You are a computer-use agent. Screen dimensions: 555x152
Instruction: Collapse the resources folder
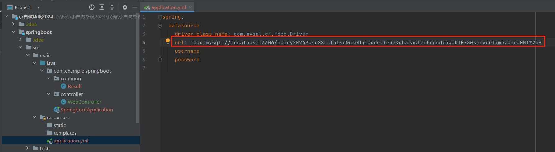pos(35,117)
